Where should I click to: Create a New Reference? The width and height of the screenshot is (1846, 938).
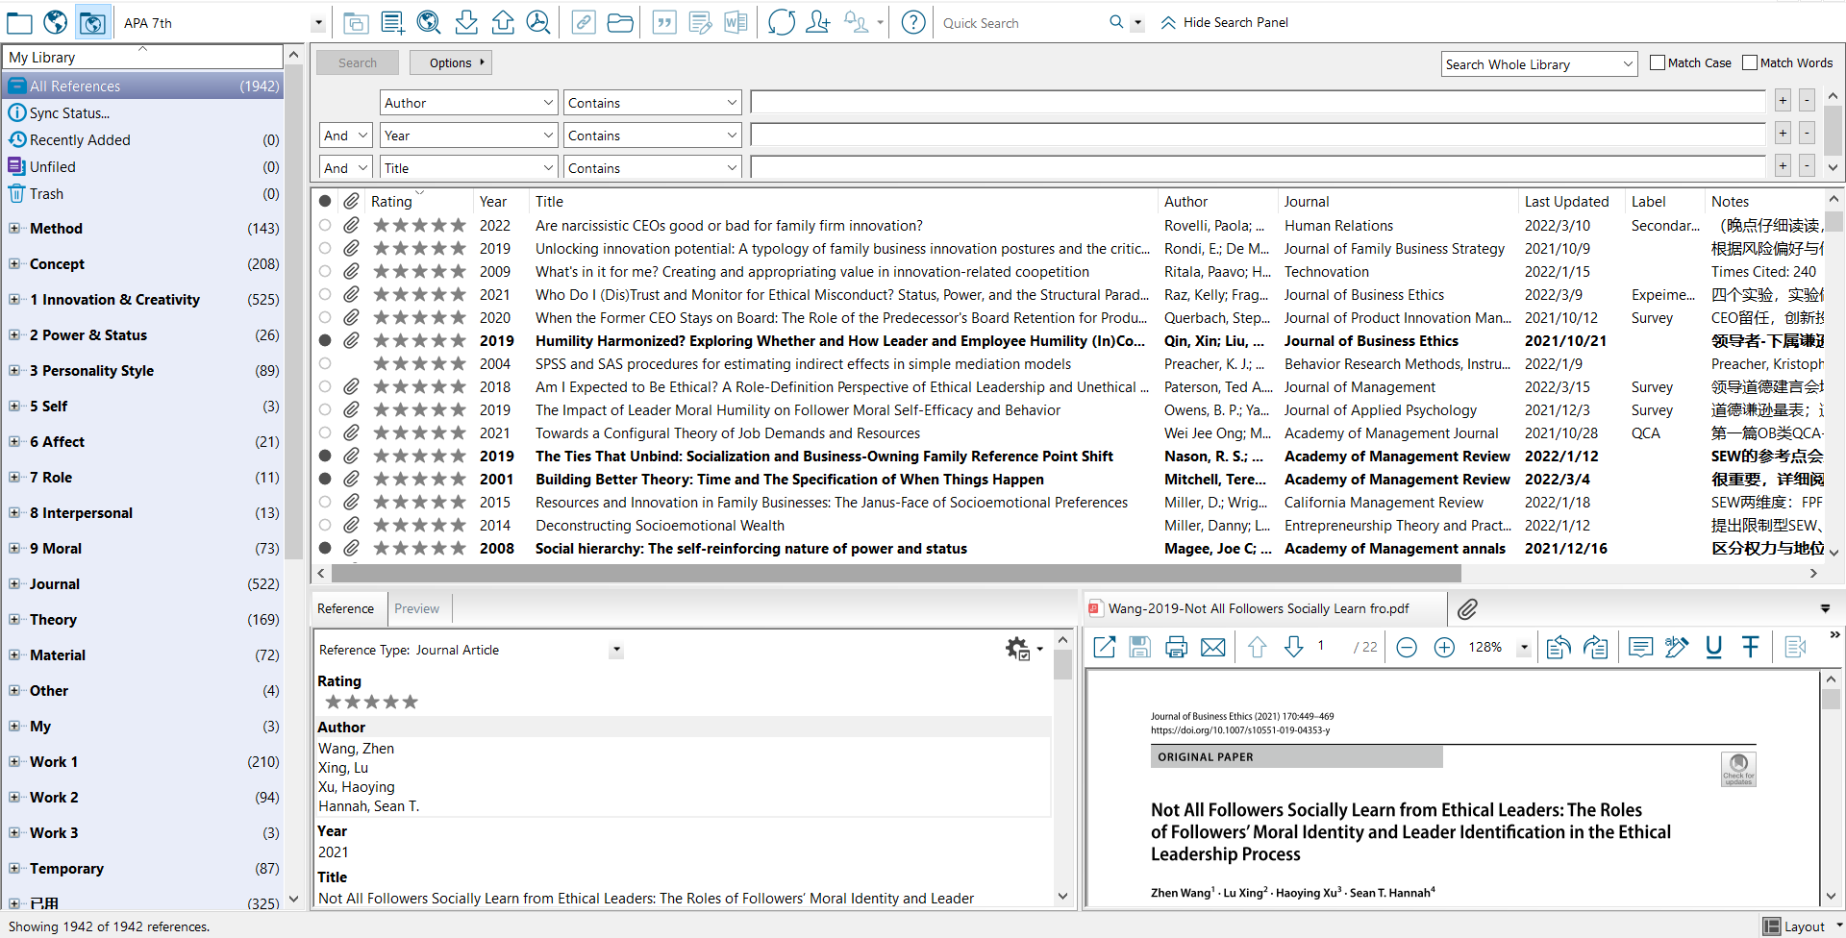point(392,22)
